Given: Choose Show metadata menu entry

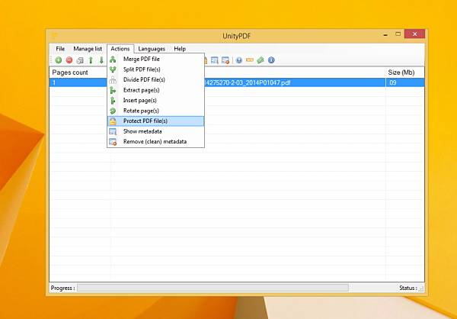Looking at the screenshot, I should [x=155, y=131].
